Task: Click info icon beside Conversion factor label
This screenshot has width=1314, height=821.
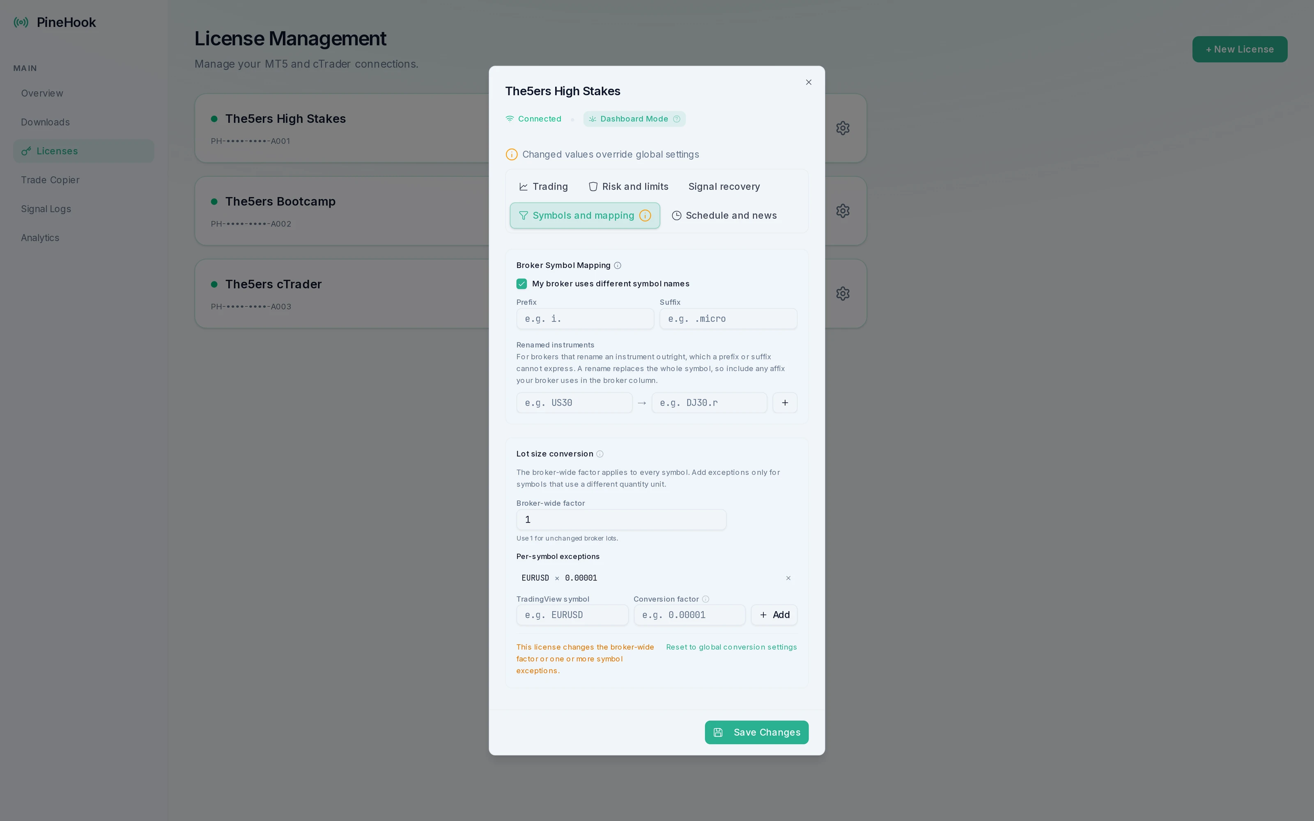Action: click(705, 599)
